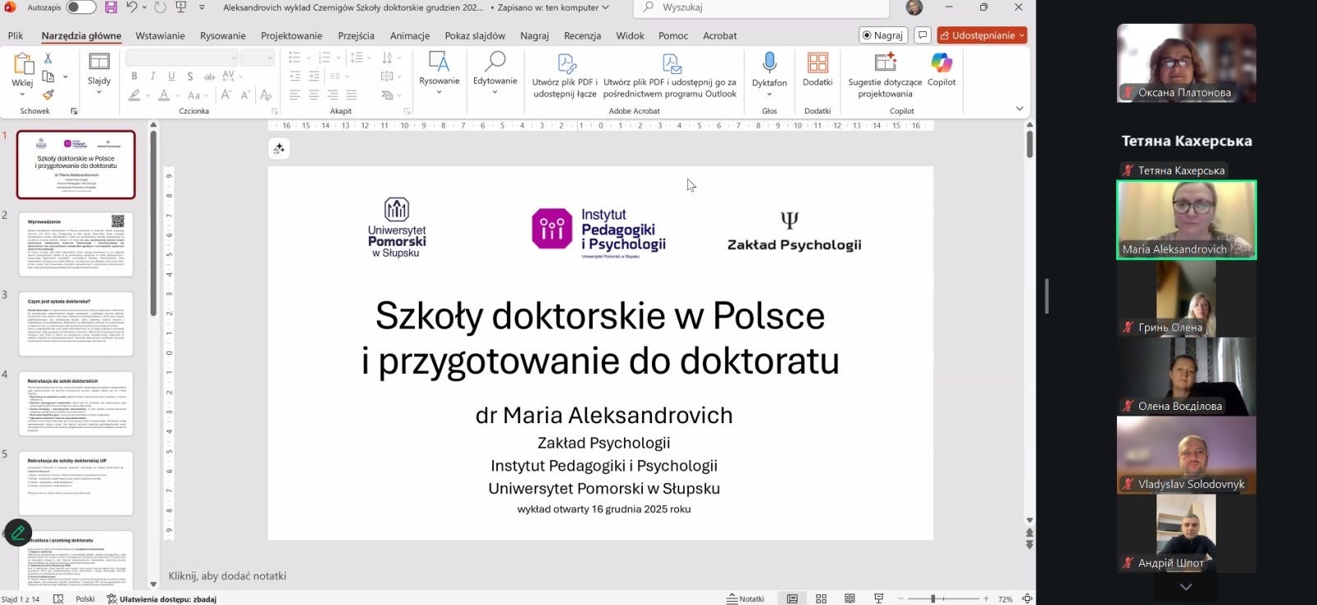Screen dimensions: 1317x605
Task: Switch to the Pokaz slajdów tab
Action: click(474, 35)
